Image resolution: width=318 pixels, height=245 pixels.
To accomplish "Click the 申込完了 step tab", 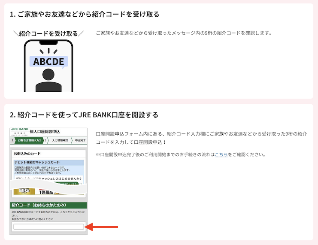I will 80,140.
